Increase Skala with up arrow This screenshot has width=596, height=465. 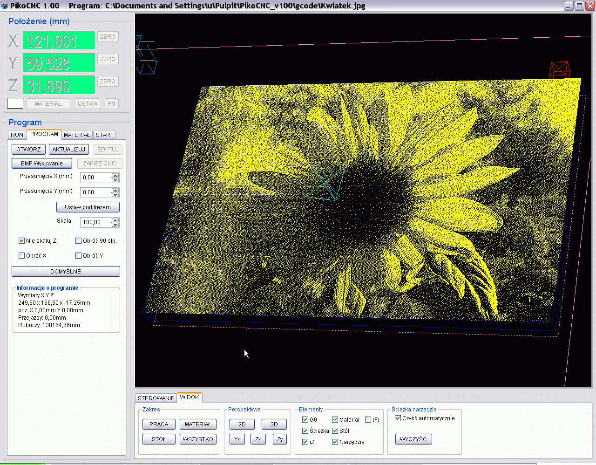pos(115,220)
